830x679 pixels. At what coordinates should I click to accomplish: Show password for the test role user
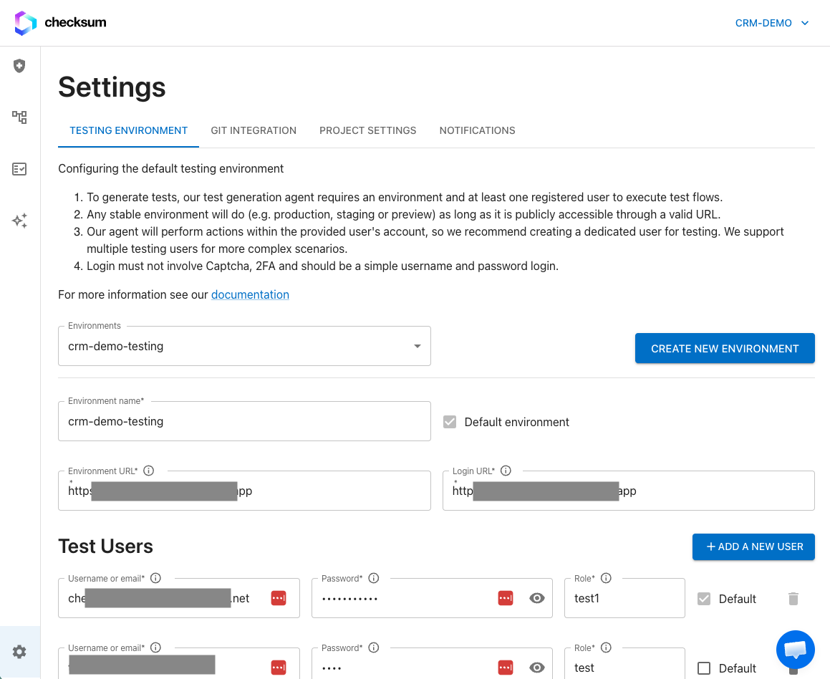537,668
